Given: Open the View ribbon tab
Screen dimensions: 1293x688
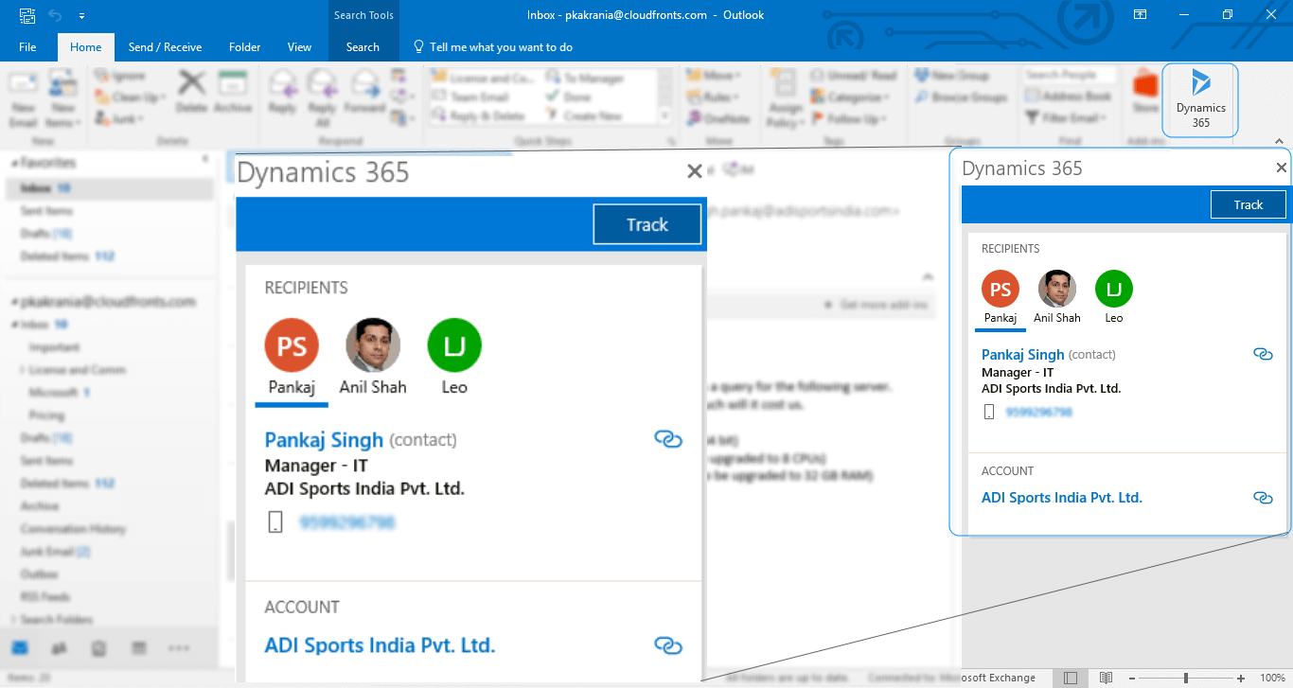Looking at the screenshot, I should [x=299, y=47].
